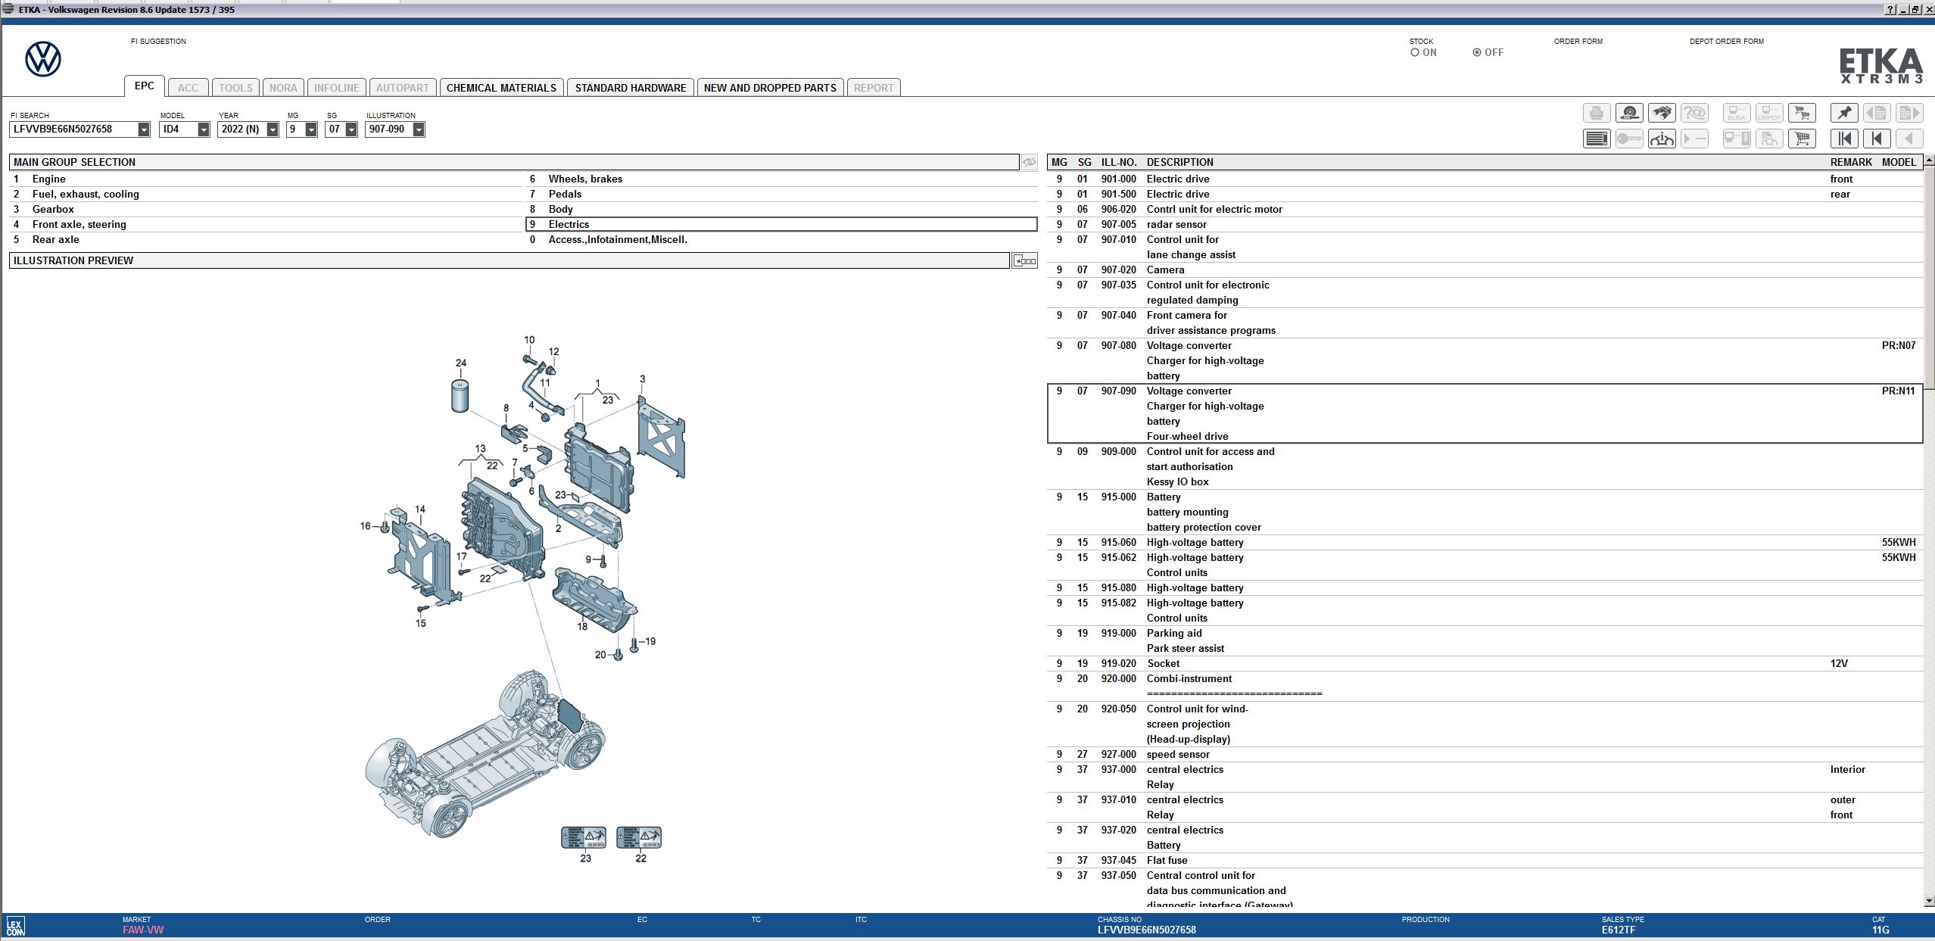The width and height of the screenshot is (1935, 941).
Task: Click the scrollbar down arrow of parts list
Action: [1929, 901]
